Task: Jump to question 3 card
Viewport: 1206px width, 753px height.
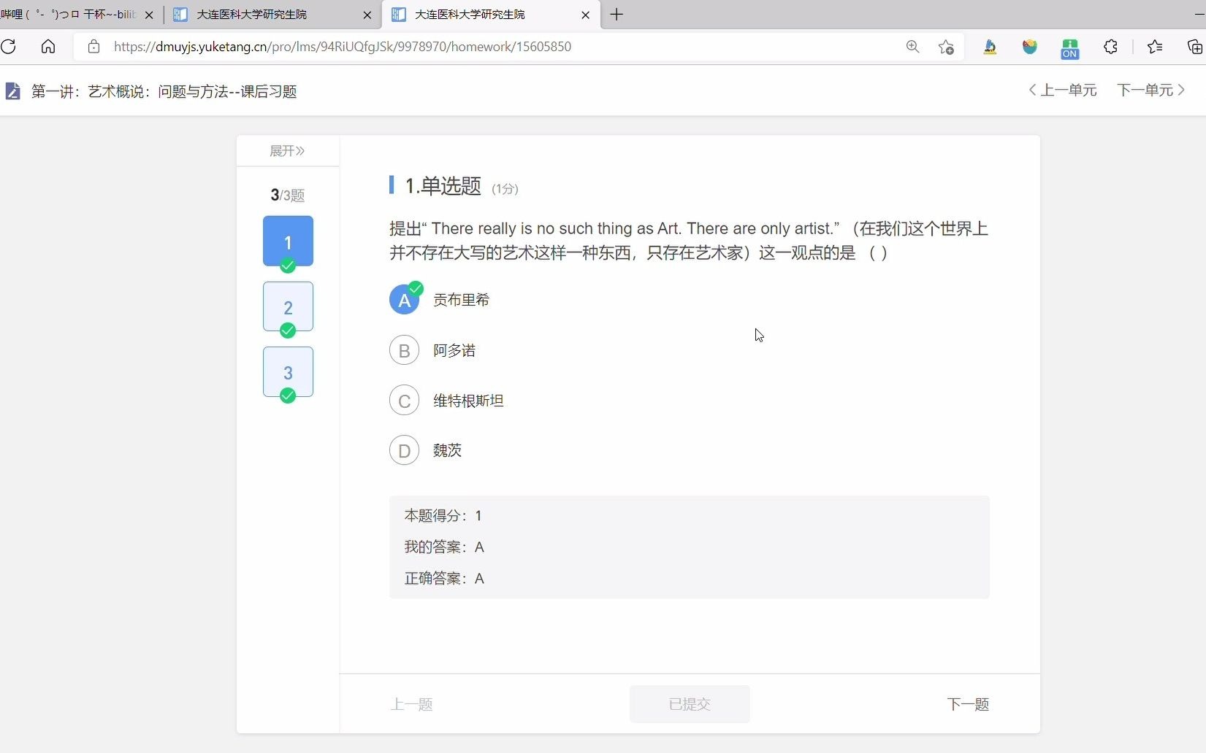Action: point(288,372)
